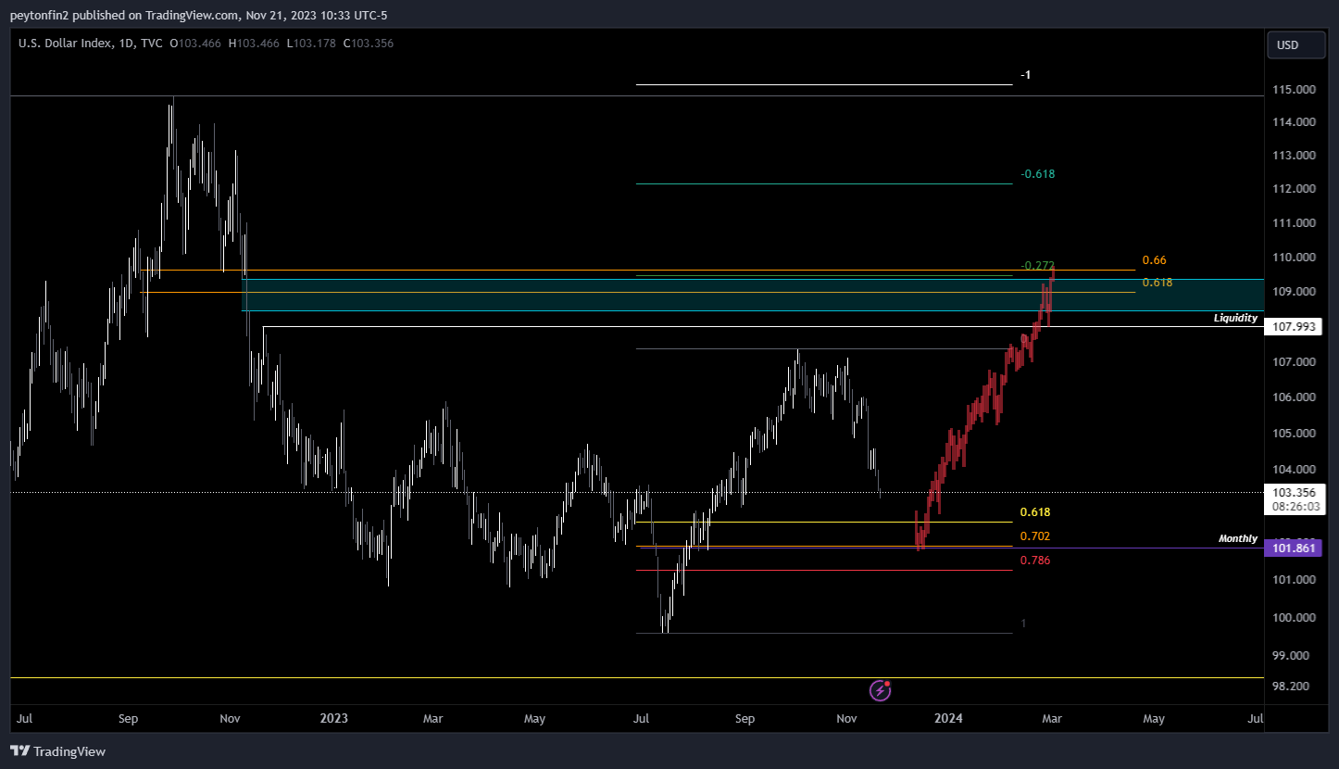Viewport: 1339px width, 769px height.
Task: Click the countdown timer 08:26:03
Action: click(1296, 507)
